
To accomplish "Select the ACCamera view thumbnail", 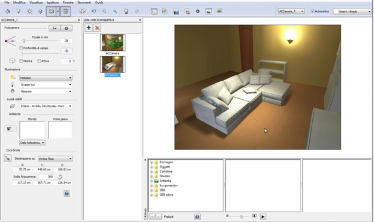I will pos(113,42).
